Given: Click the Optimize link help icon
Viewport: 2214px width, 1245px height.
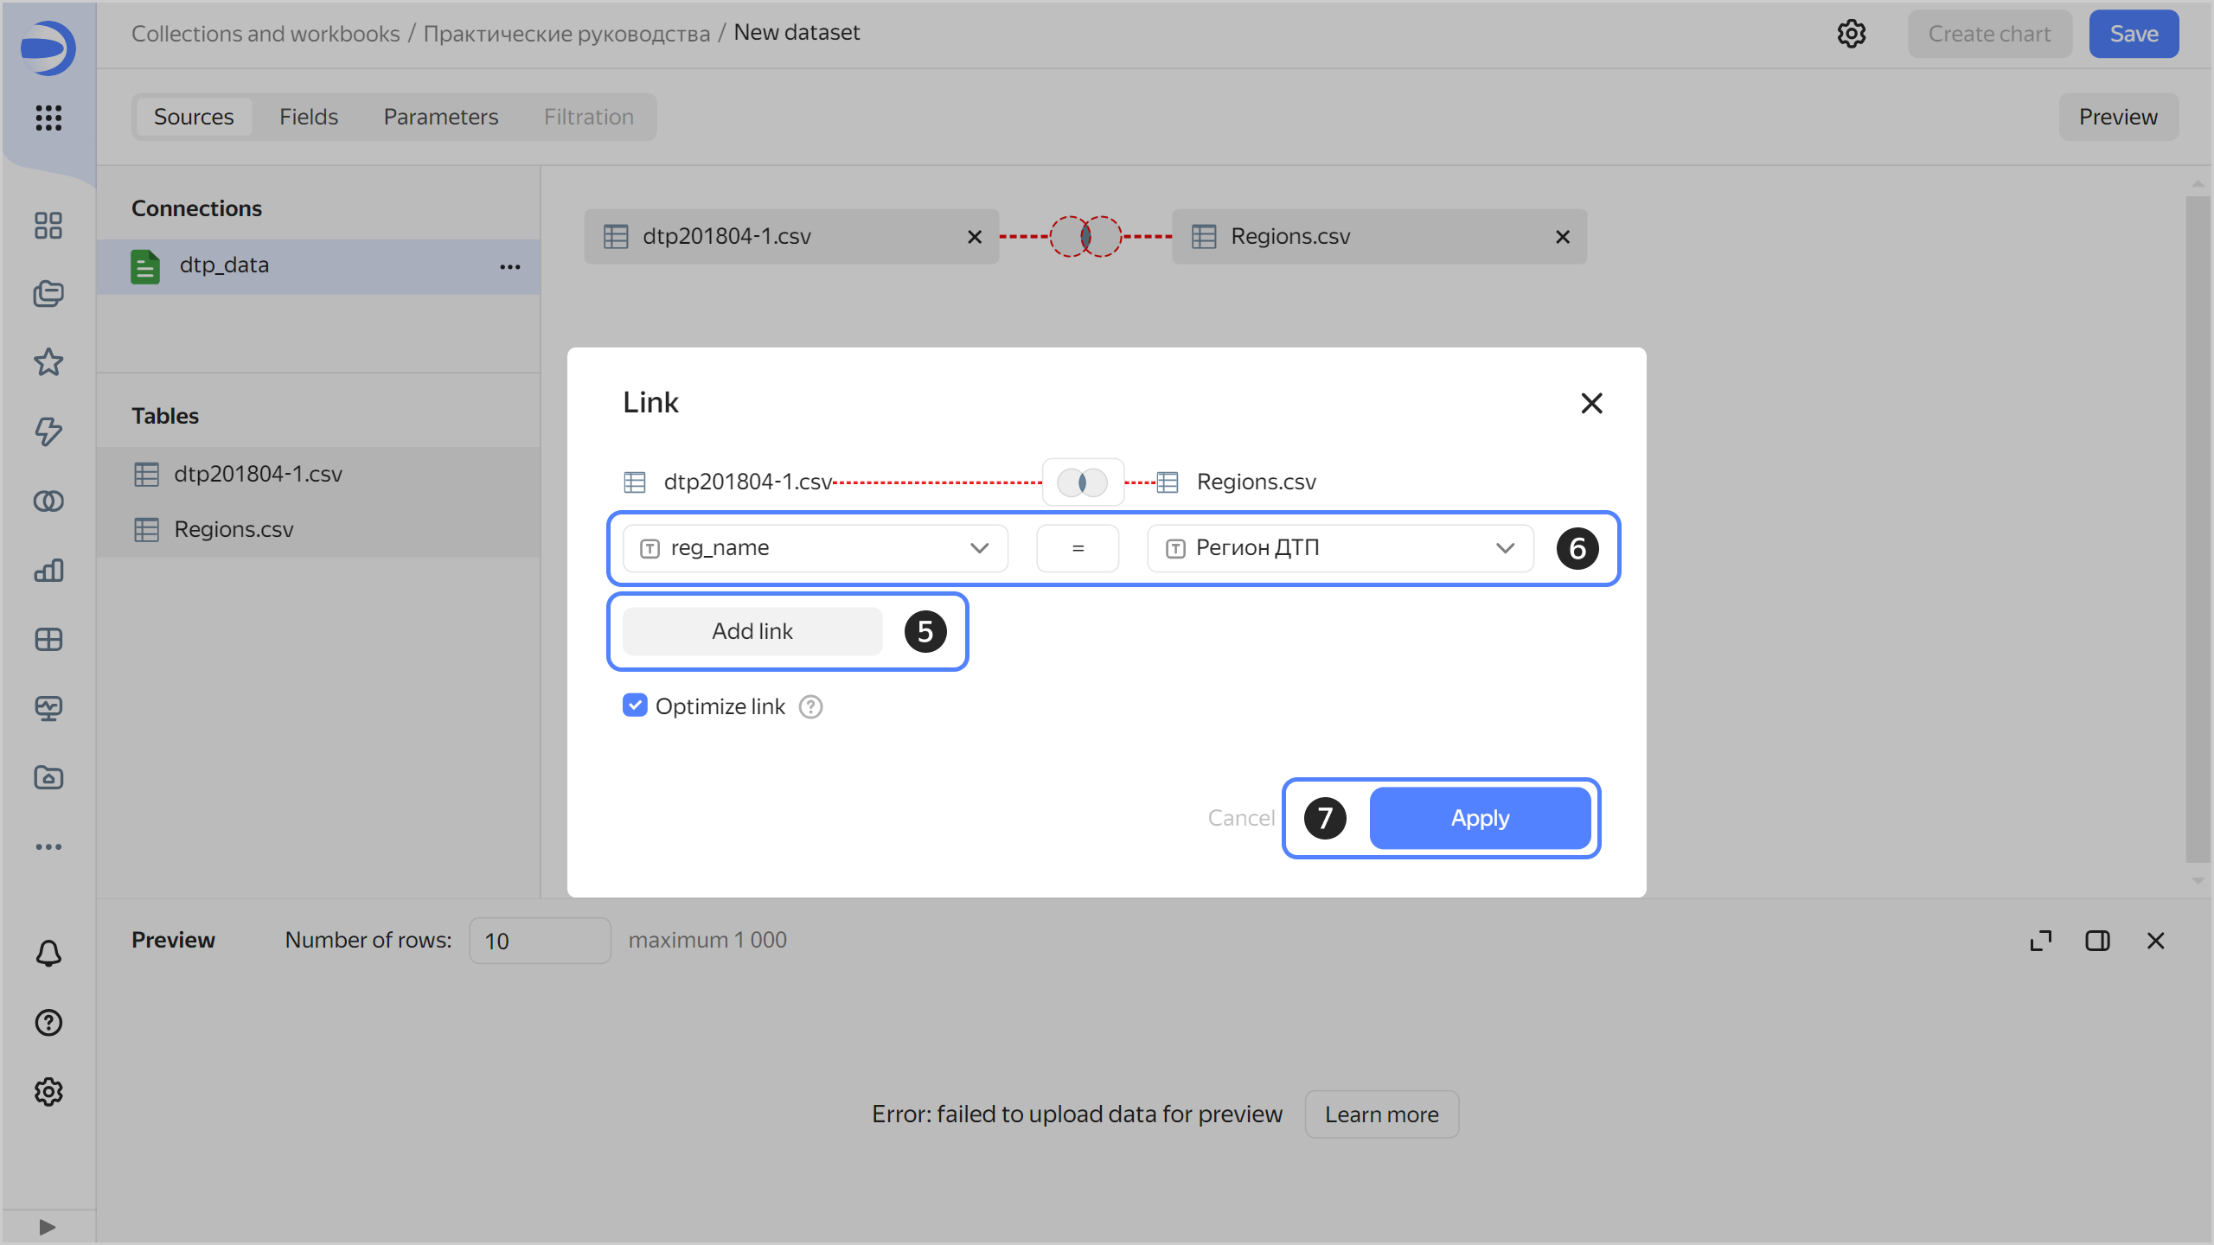Looking at the screenshot, I should point(810,707).
